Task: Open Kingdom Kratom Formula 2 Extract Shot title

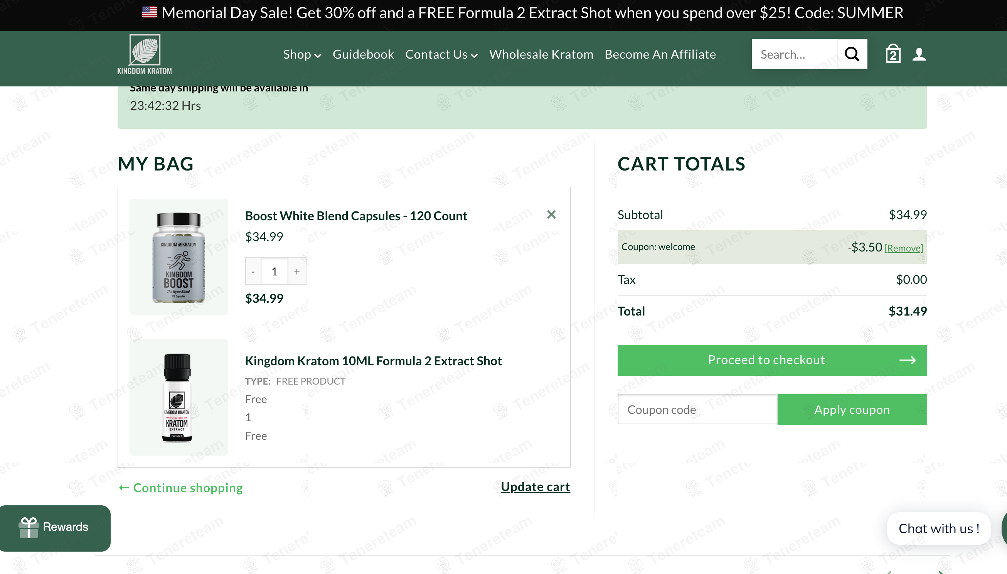Action: [373, 361]
